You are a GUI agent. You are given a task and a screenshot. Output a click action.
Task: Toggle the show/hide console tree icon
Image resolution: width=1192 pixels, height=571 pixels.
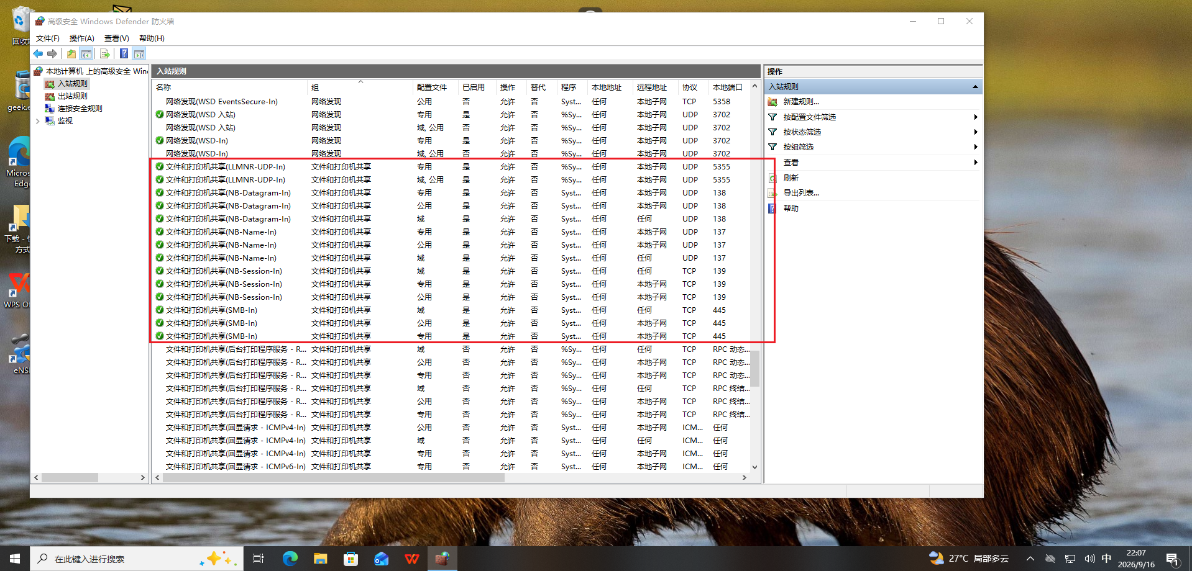tap(86, 54)
